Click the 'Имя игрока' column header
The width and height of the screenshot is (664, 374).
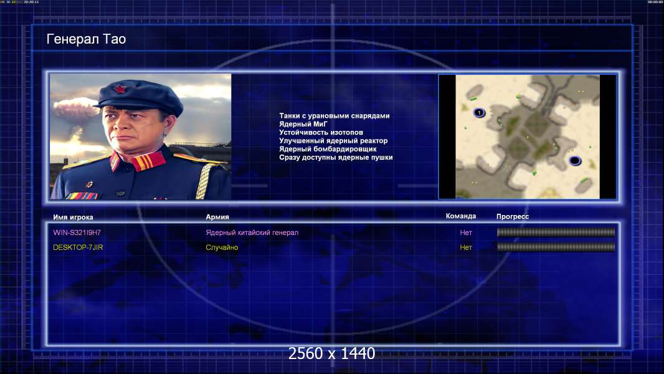pyautogui.click(x=73, y=217)
